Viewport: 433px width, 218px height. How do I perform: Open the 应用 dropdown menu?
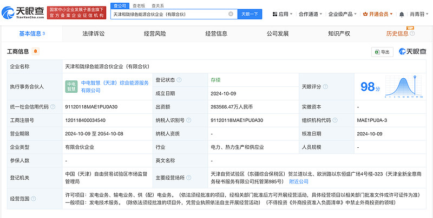point(283,14)
